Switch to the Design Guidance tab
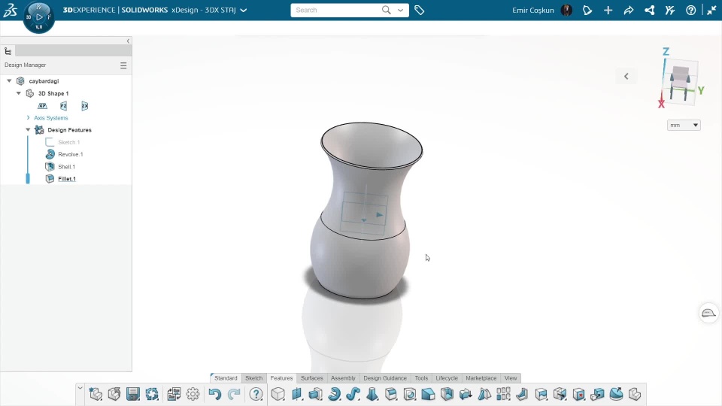This screenshot has width=722, height=406. tap(385, 378)
